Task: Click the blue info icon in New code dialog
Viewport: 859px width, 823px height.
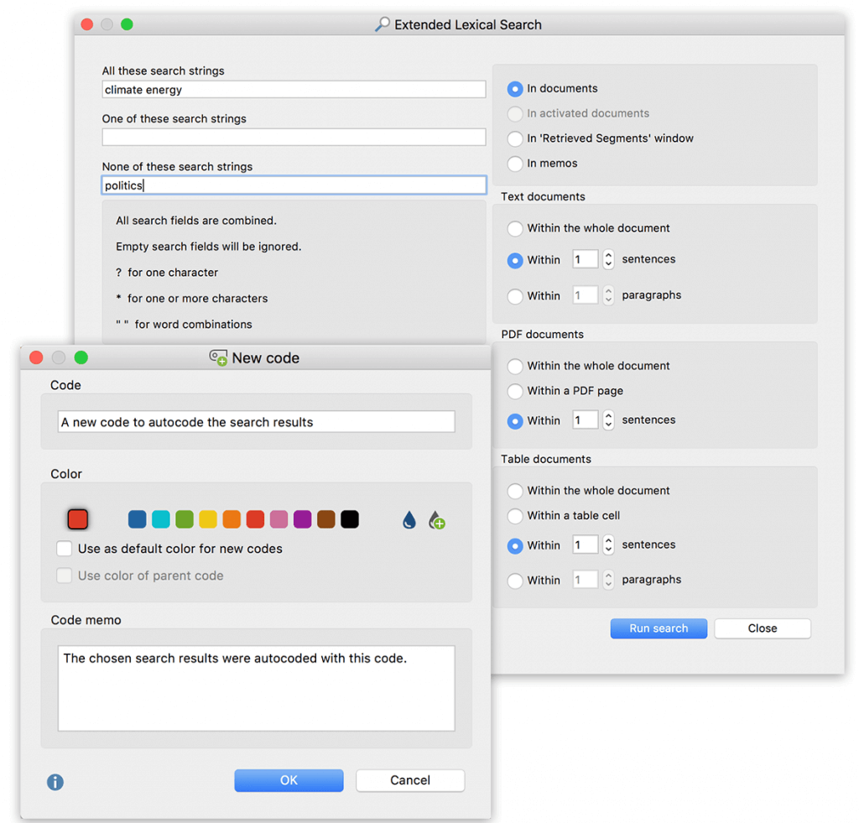Action: coord(55,782)
